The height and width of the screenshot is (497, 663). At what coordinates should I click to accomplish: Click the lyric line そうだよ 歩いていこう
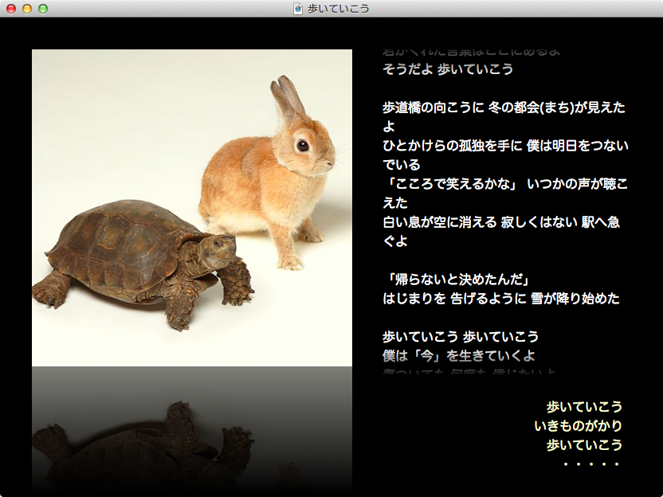pos(447,69)
